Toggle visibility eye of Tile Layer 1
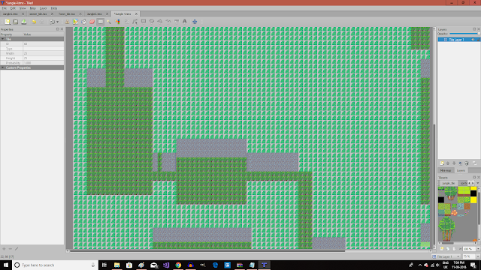This screenshot has height=270, width=481. click(x=473, y=40)
